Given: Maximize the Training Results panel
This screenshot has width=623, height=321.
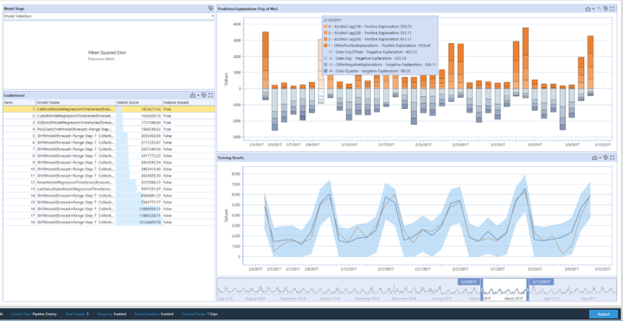Looking at the screenshot, I should (x=613, y=157).
